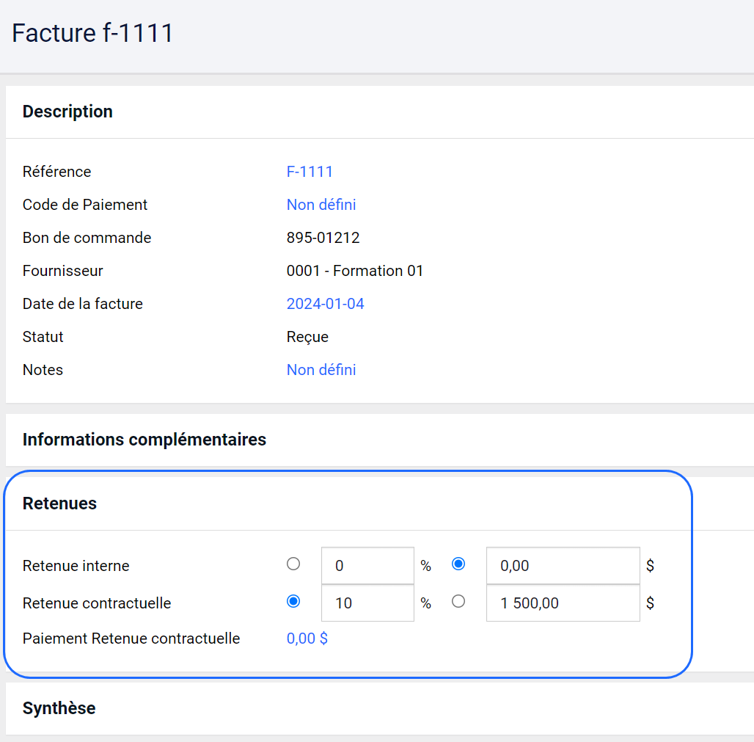Select Retenue contractuelle dollar amount radio button
This screenshot has width=754, height=742.
[x=458, y=602]
